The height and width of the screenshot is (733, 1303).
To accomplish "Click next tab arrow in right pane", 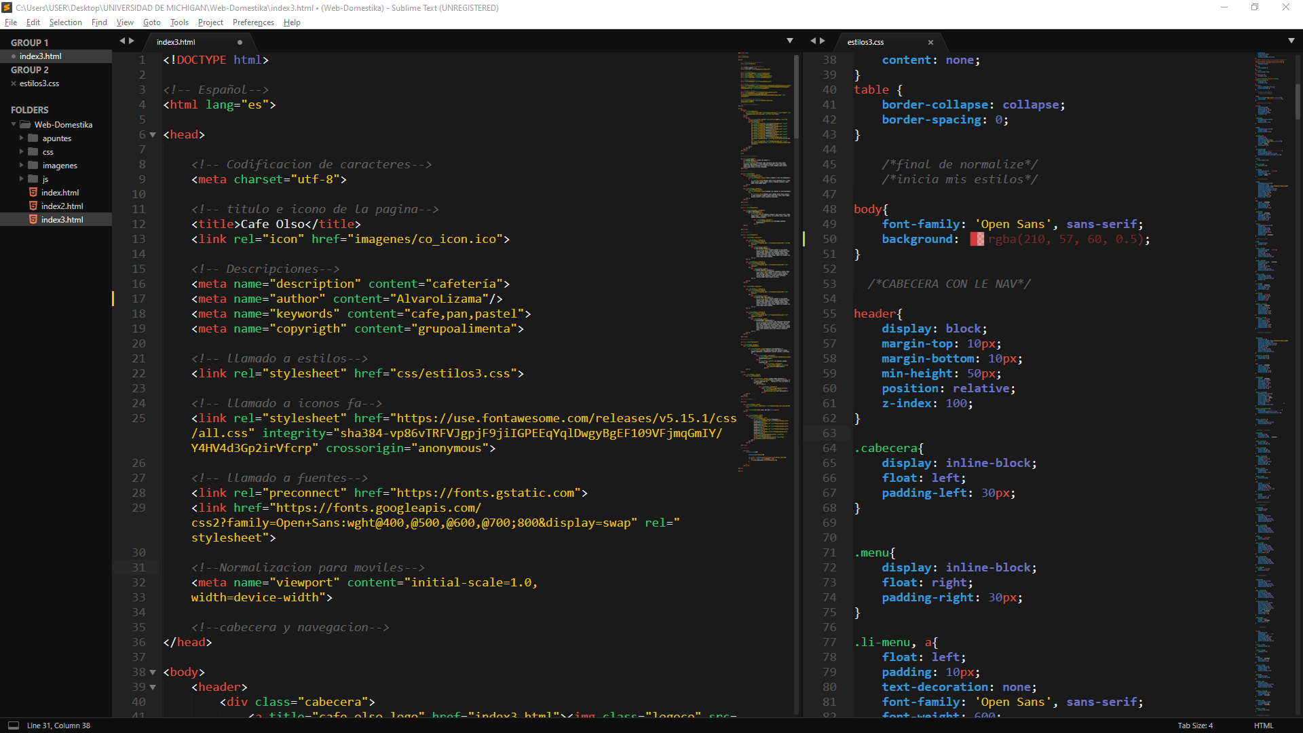I will coord(823,41).
